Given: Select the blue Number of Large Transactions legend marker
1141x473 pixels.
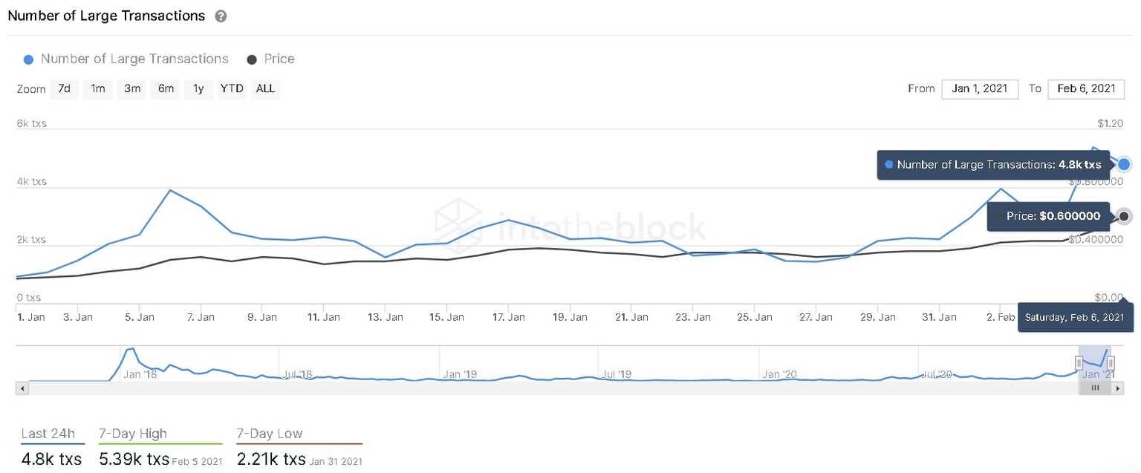Looking at the screenshot, I should click(28, 59).
